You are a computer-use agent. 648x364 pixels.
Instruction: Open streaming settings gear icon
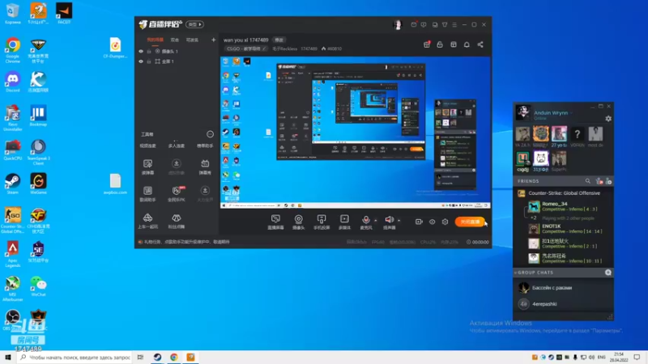pos(445,222)
